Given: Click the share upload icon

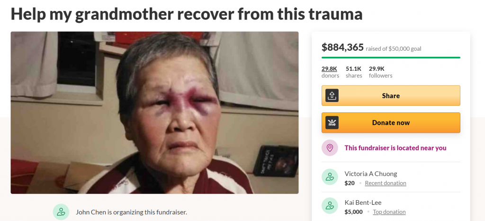Looking at the screenshot, I should [x=332, y=96].
